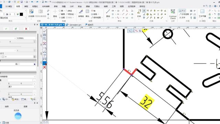
Task: Select the Contour Check tool
Action: pos(173,14)
